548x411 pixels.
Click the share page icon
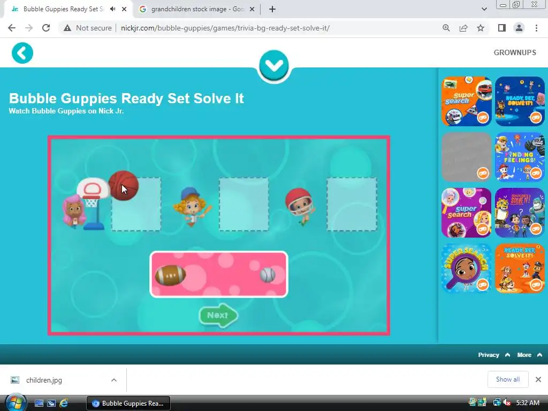[463, 28]
